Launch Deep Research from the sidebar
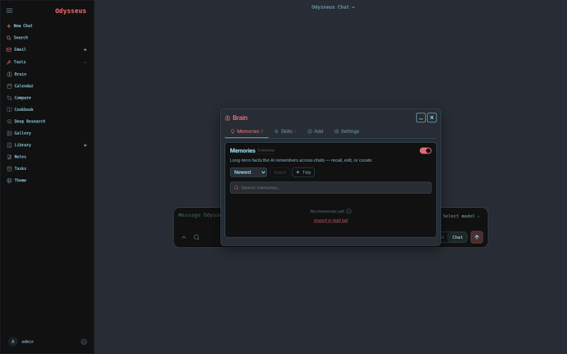 (x=30, y=122)
